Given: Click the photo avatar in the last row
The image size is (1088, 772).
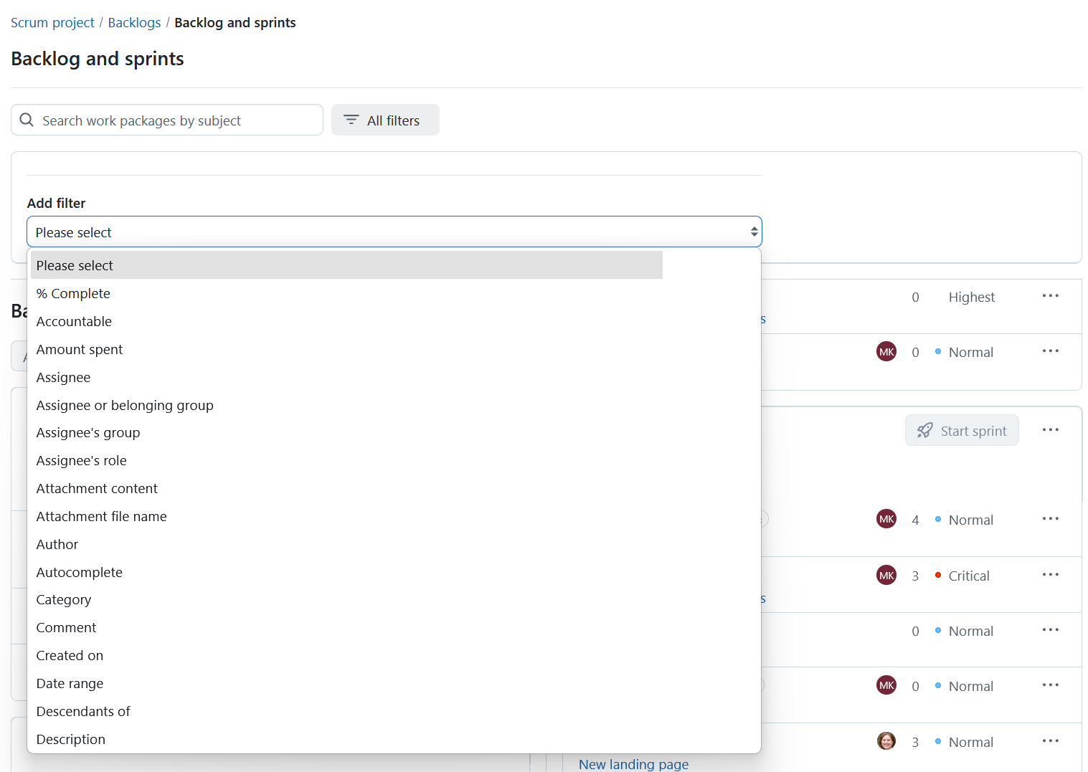Looking at the screenshot, I should click(x=886, y=741).
